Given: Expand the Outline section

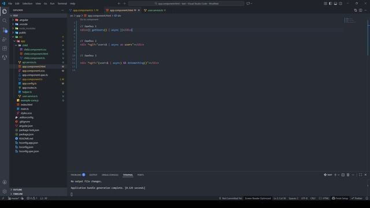Looking at the screenshot, I should pos(38,190).
